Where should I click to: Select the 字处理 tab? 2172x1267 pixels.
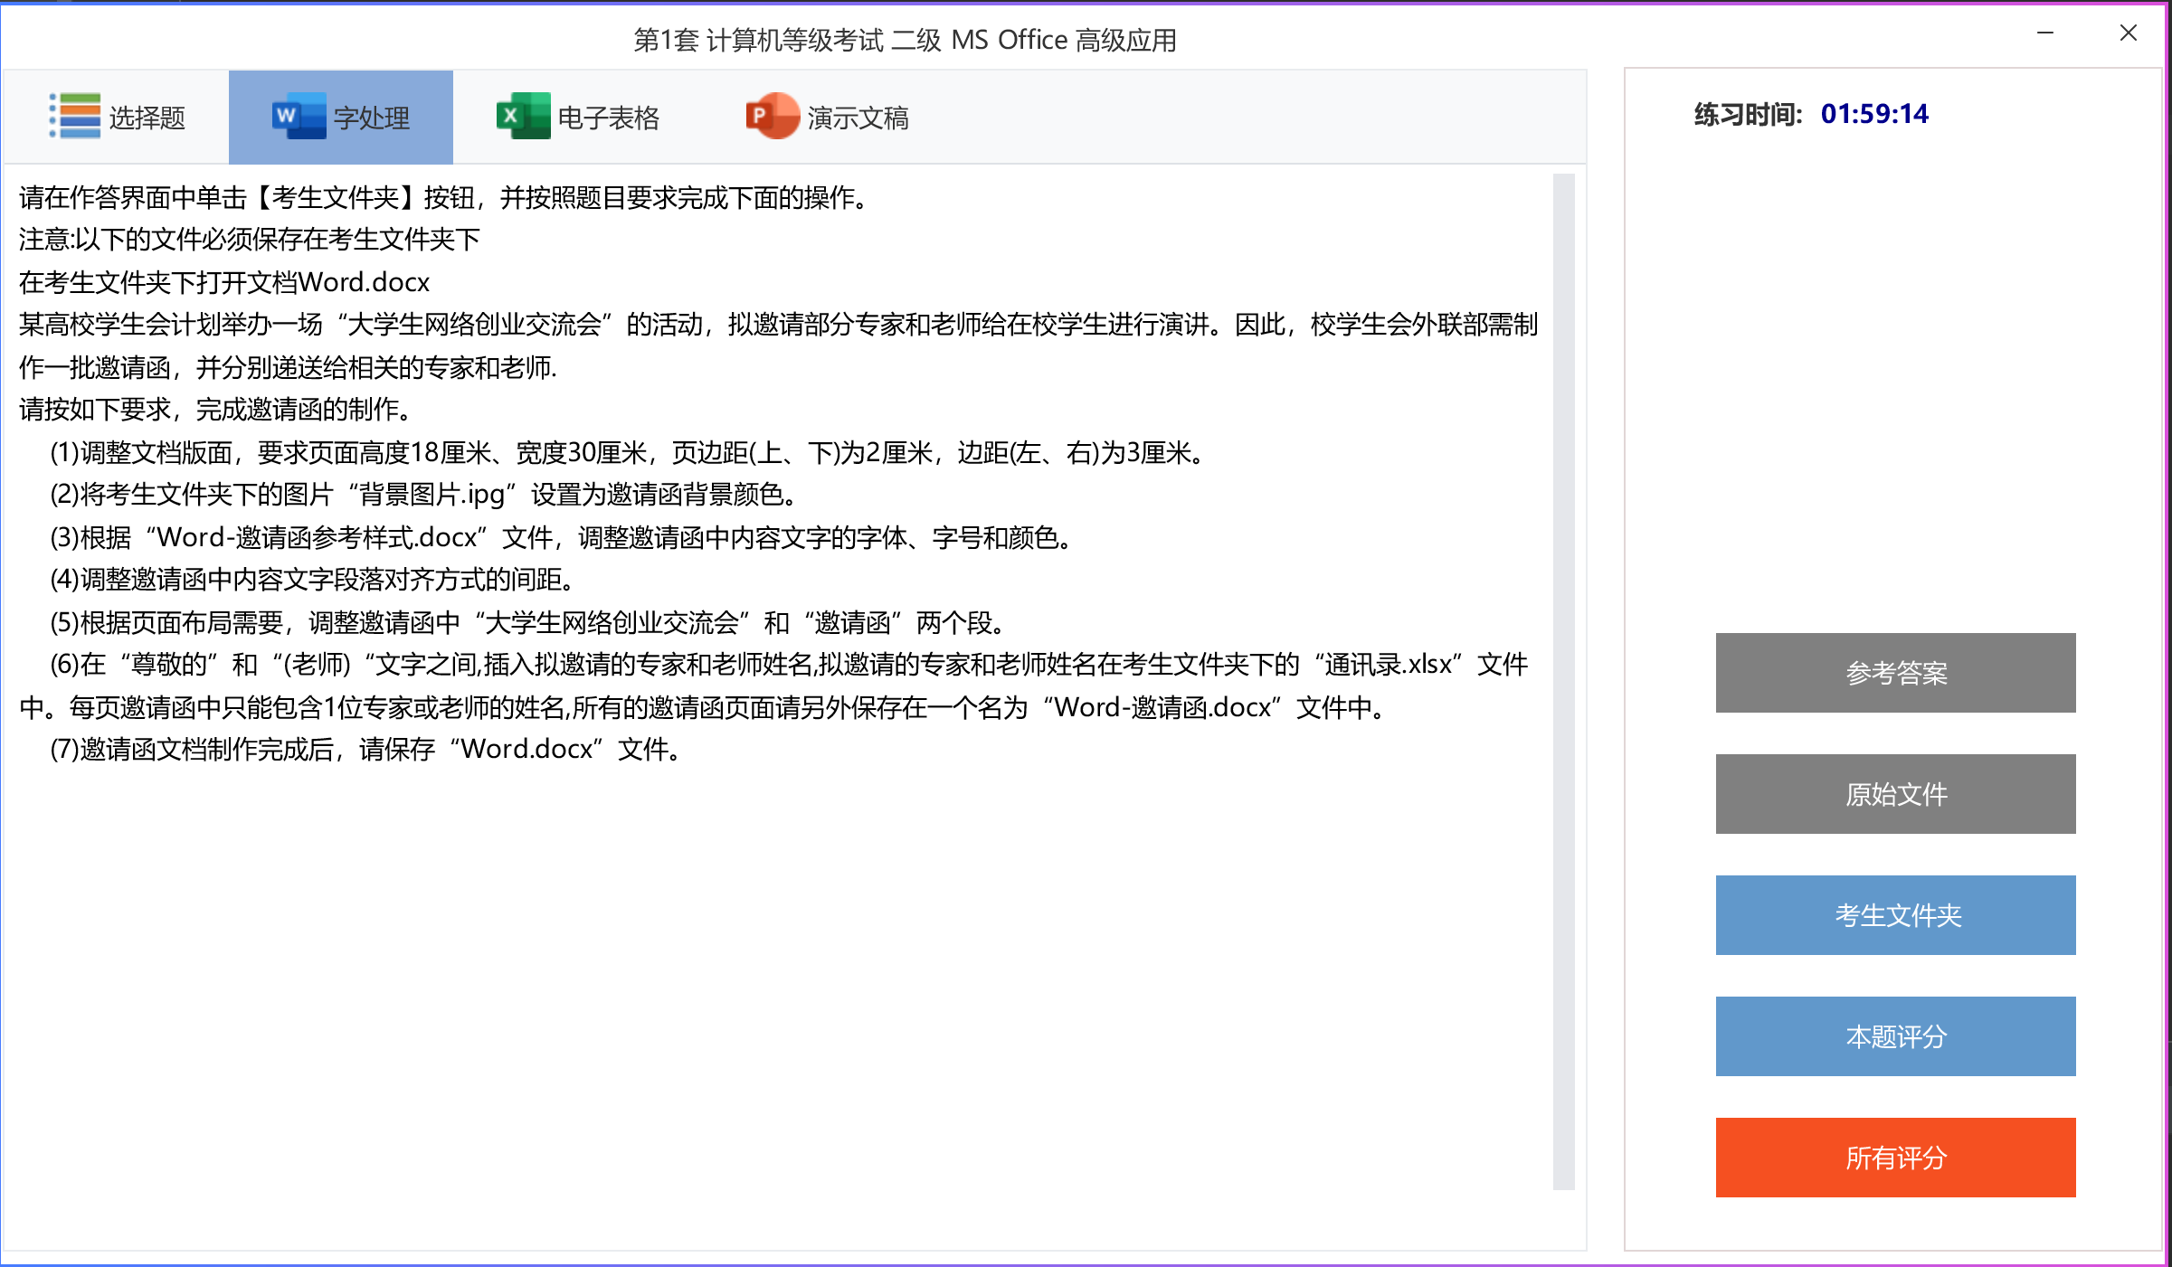pos(371,118)
